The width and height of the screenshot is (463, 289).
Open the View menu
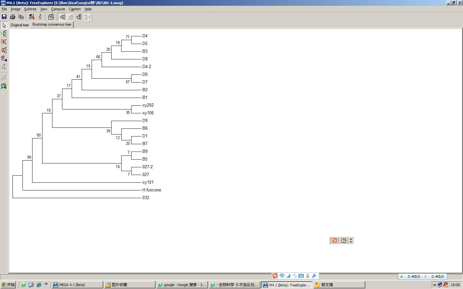[x=44, y=9]
